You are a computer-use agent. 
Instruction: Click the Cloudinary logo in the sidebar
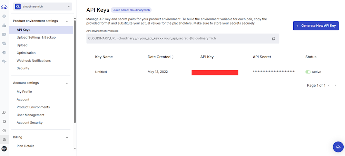(4, 7)
